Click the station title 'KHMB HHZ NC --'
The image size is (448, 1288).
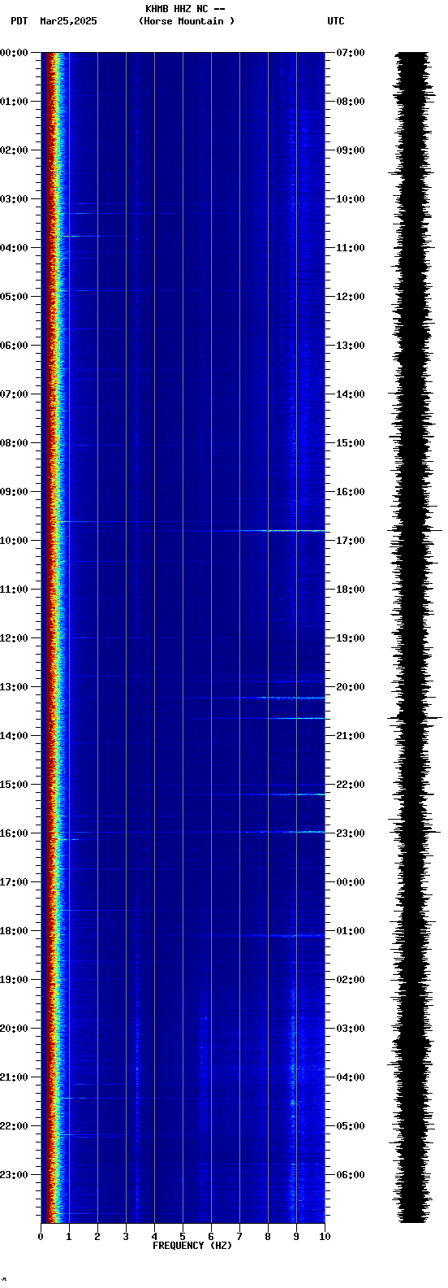[x=185, y=9]
